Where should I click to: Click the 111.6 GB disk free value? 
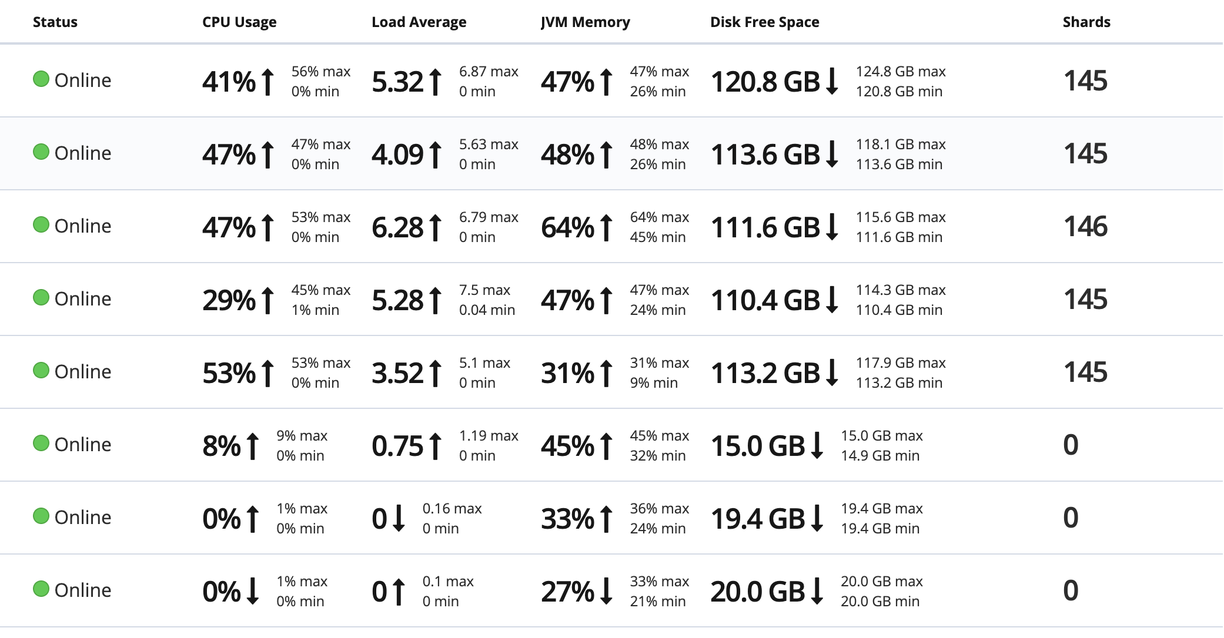point(765,227)
